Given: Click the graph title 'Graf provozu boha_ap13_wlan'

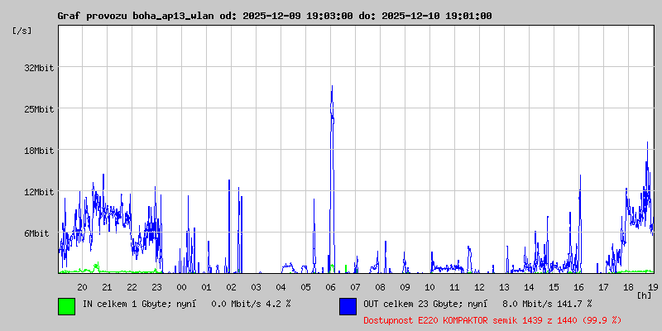Looking at the screenshot, I should pyautogui.click(x=137, y=16).
